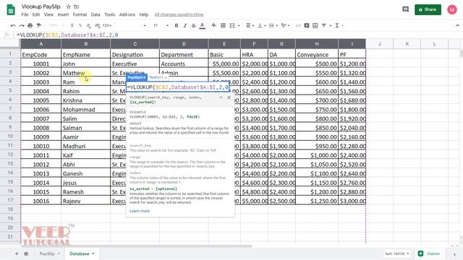Open the Format menu

coord(80,14)
